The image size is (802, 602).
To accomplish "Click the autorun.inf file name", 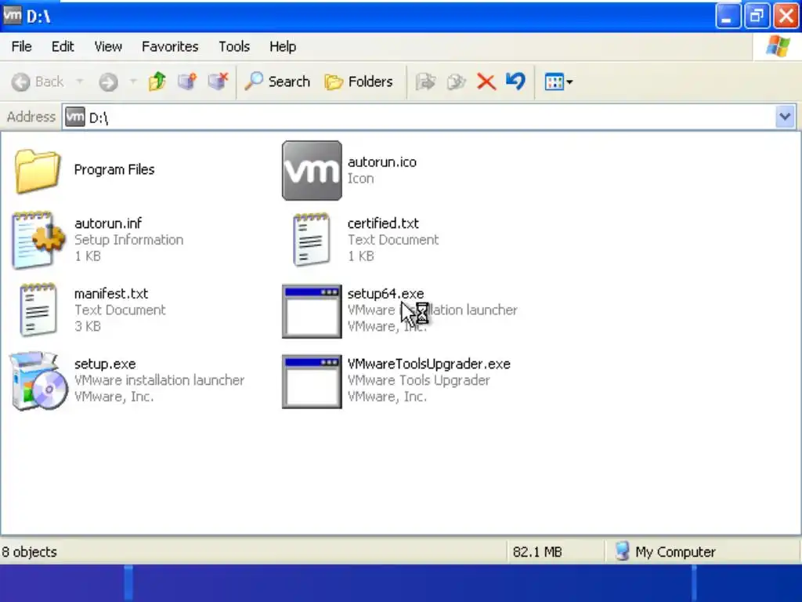I will [x=108, y=223].
